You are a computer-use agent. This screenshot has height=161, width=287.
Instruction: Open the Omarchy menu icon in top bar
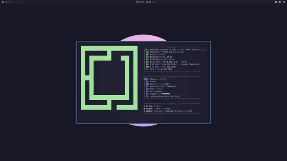coord(3,2)
